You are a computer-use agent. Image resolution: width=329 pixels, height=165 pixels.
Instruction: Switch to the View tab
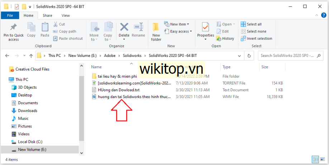66,15
